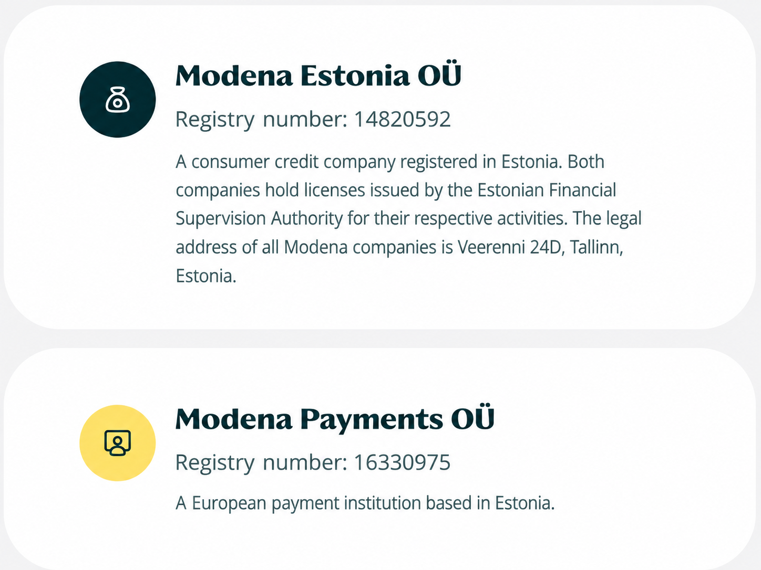Click "OÜ" in the Modena Payments title
The height and width of the screenshot is (570, 761).
pyautogui.click(x=472, y=418)
